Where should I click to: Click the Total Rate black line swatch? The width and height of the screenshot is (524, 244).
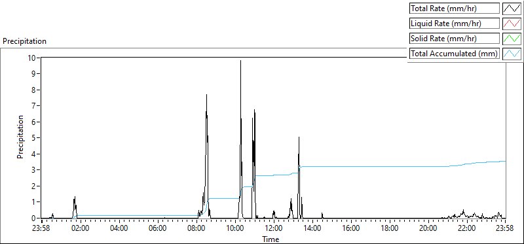coord(512,9)
